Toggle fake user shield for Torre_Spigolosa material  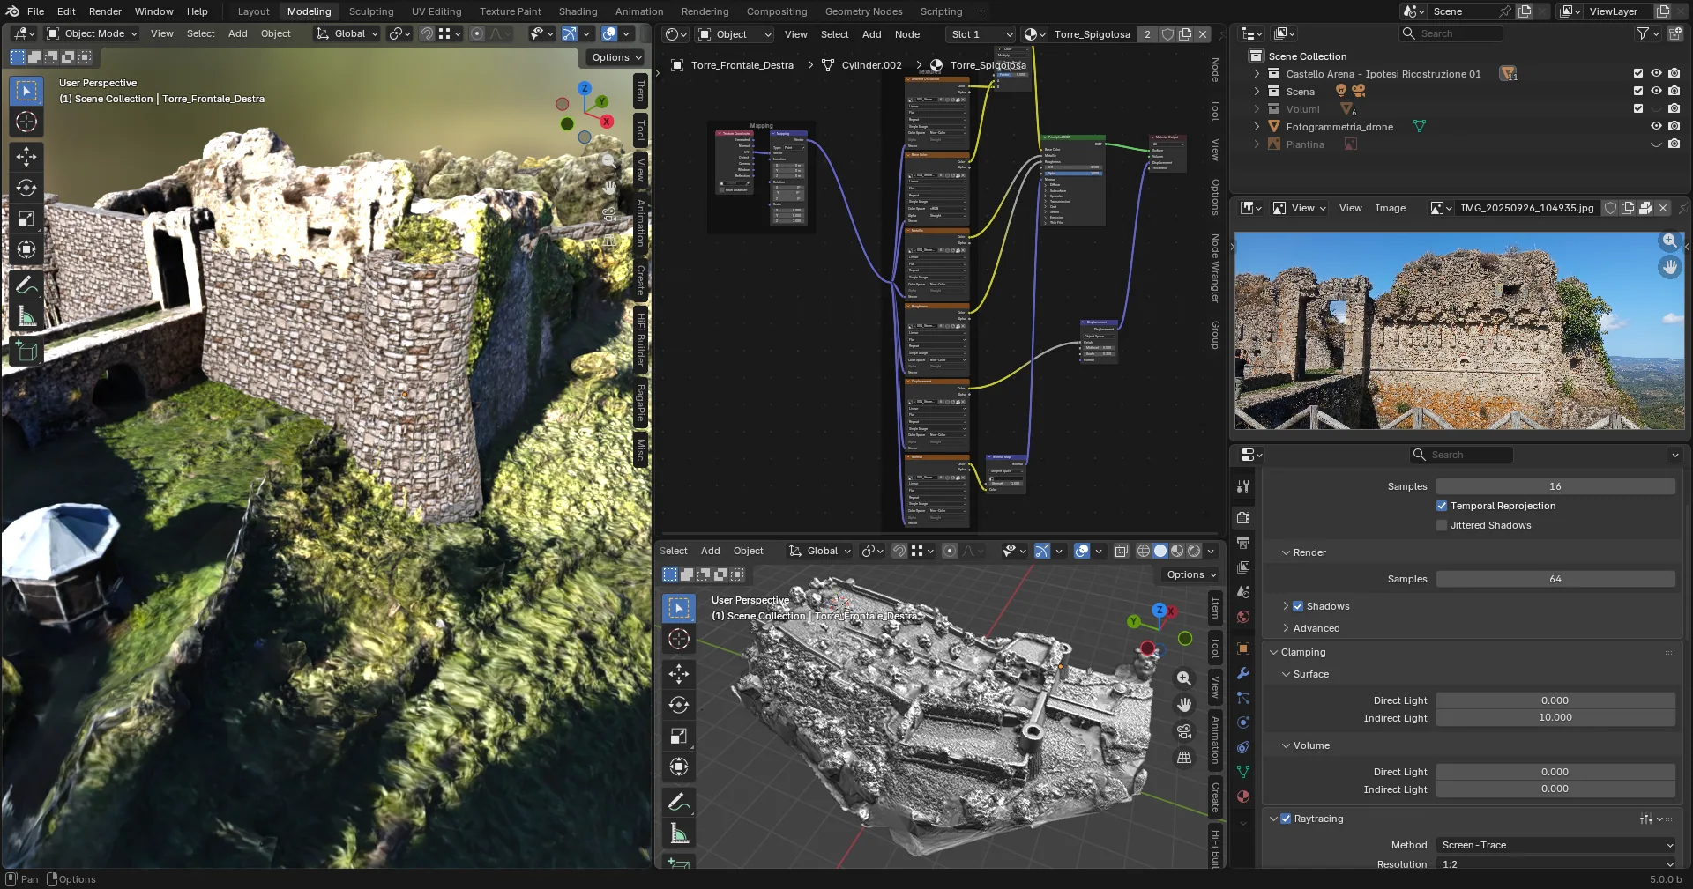tap(1168, 34)
